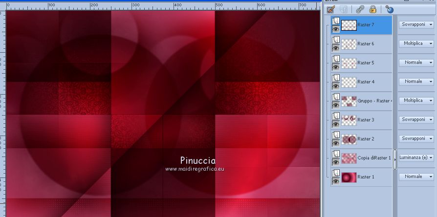This screenshot has width=437, height=217.
Task: Select the Raster 3 layer name
Action: [366, 120]
